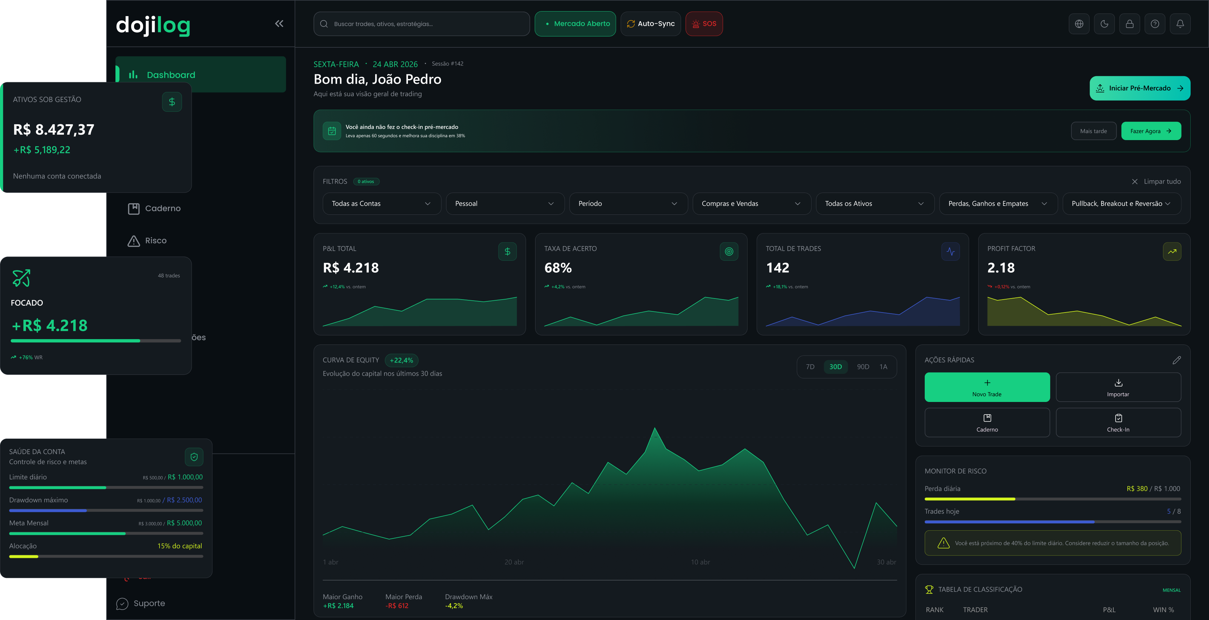Click trophy icon of Tabela de Classificação

(929, 589)
